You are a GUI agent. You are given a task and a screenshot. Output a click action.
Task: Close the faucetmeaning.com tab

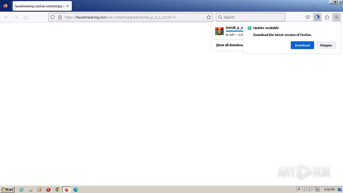tap(68, 6)
